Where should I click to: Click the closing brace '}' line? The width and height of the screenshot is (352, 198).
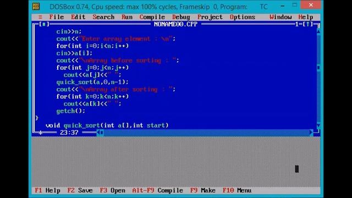pos(37,118)
